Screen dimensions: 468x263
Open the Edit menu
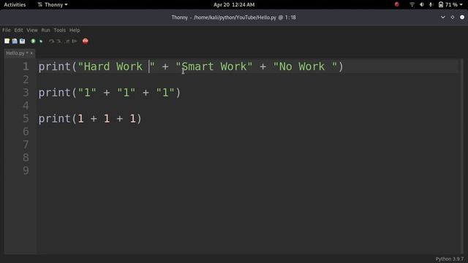pyautogui.click(x=18, y=30)
